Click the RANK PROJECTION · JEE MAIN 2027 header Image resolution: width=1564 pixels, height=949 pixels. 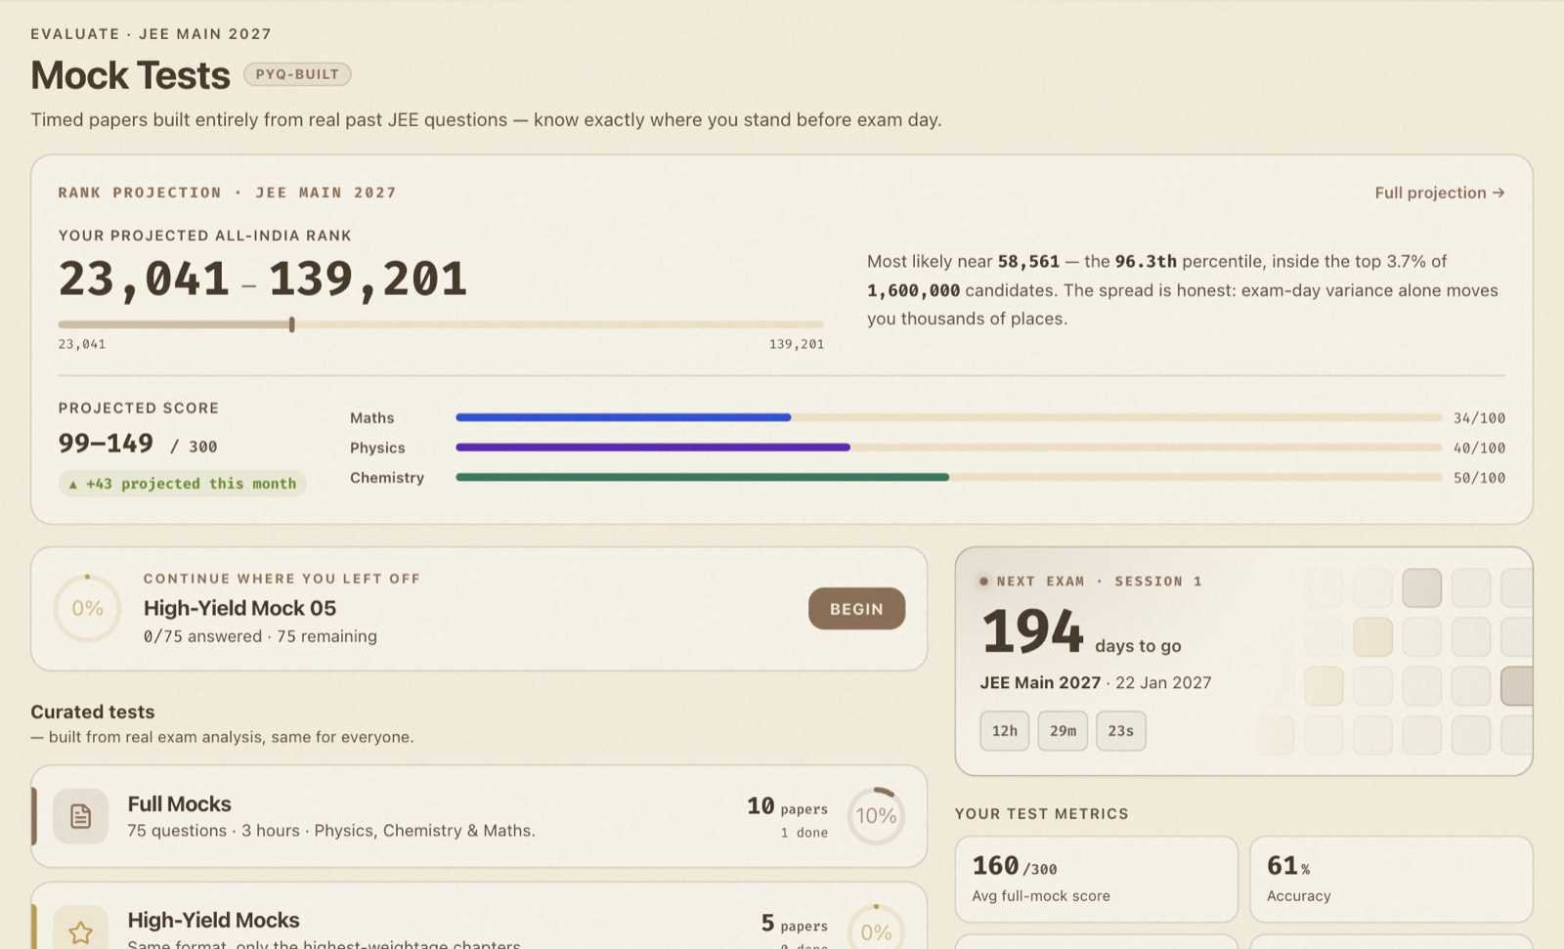click(228, 193)
